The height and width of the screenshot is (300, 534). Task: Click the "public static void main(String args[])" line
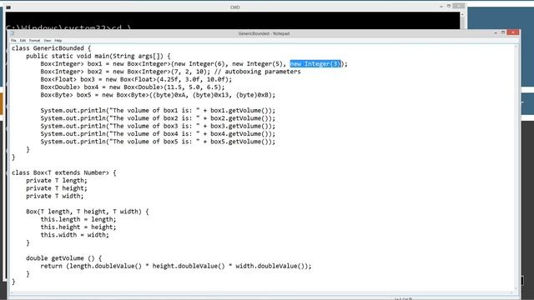click(98, 56)
